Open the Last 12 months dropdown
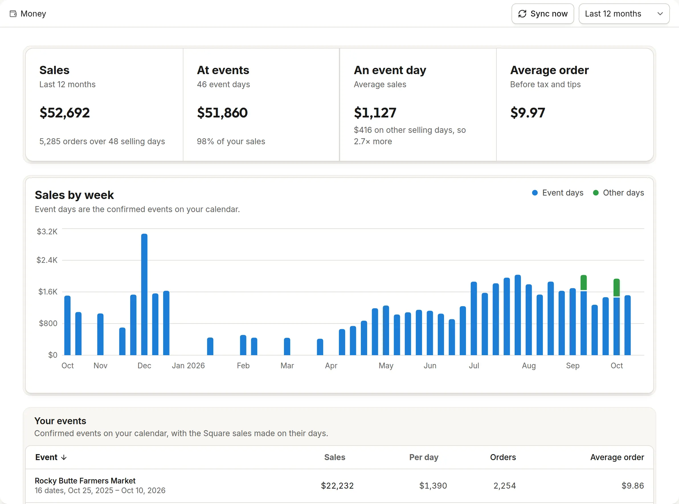The width and height of the screenshot is (679, 504). (624, 14)
